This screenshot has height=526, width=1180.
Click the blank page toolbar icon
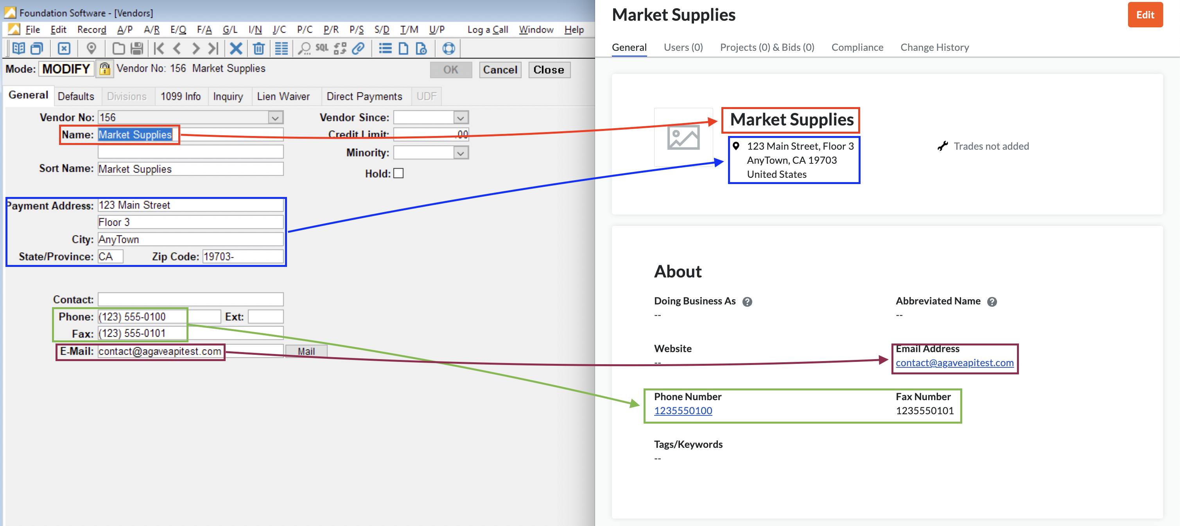pos(403,48)
